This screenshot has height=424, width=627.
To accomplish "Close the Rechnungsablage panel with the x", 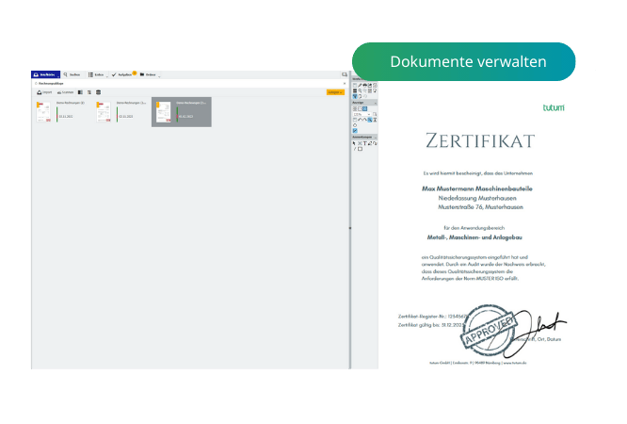I will click(x=345, y=83).
